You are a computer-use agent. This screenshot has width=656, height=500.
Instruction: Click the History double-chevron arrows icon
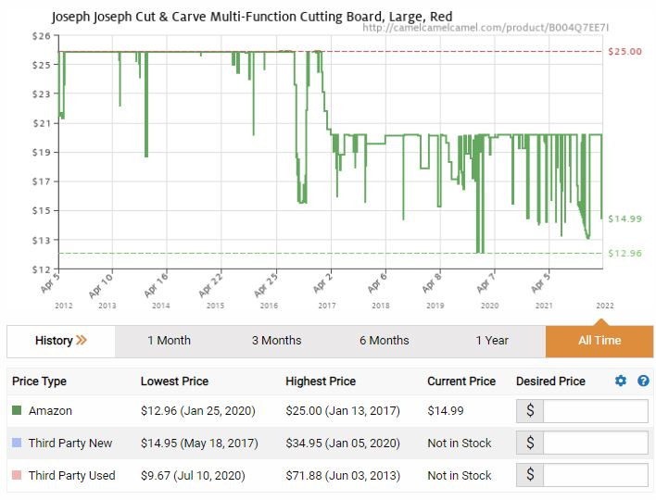(x=82, y=340)
